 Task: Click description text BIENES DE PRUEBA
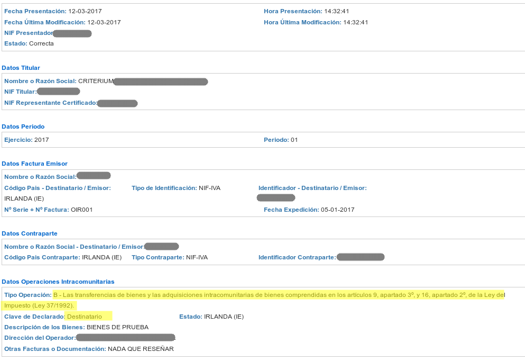coord(117,327)
